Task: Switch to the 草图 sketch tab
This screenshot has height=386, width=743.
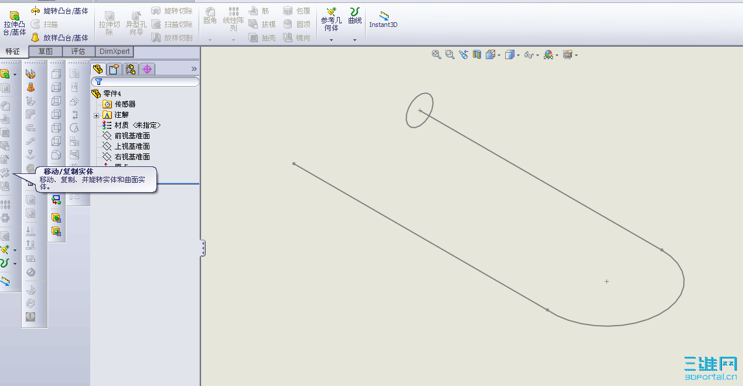Action: pyautogui.click(x=46, y=52)
